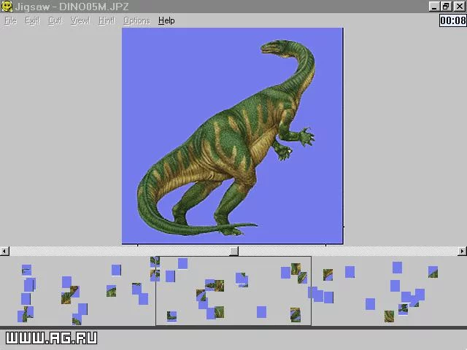This screenshot has height=350, width=467.
Task: Open the File menu
Action: [11, 20]
